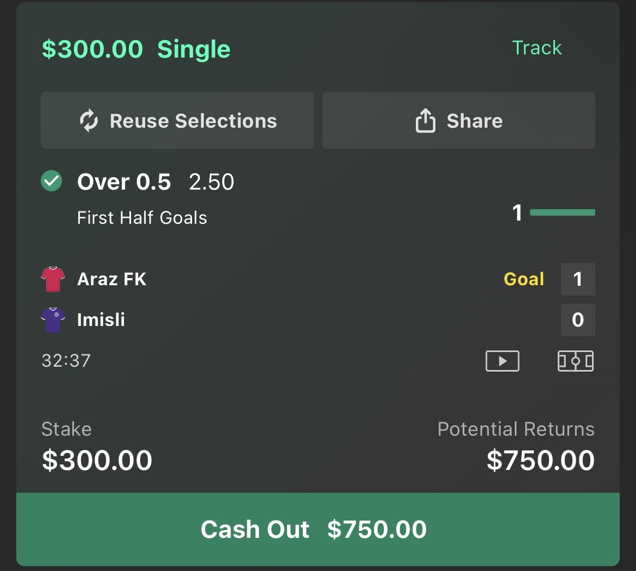The image size is (636, 571).
Task: Click the Araz FK team name
Action: pyautogui.click(x=111, y=279)
